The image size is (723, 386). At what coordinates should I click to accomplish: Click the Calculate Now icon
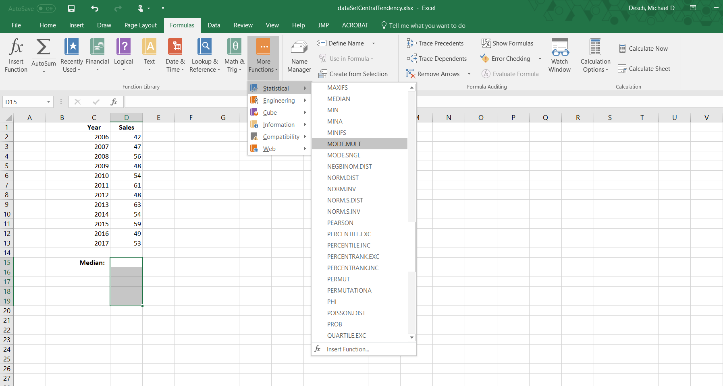click(x=622, y=49)
